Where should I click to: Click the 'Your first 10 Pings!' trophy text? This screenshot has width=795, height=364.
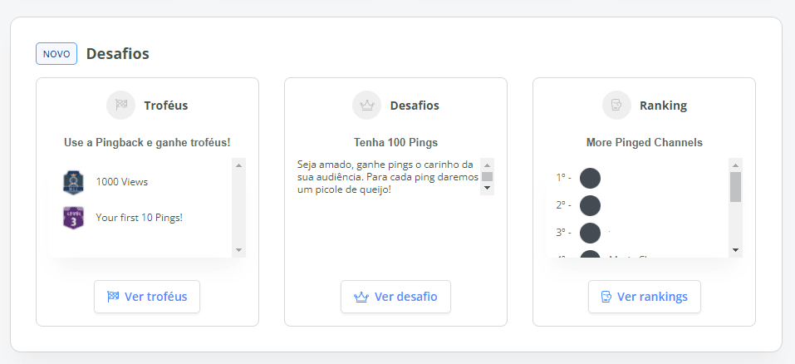tap(140, 218)
